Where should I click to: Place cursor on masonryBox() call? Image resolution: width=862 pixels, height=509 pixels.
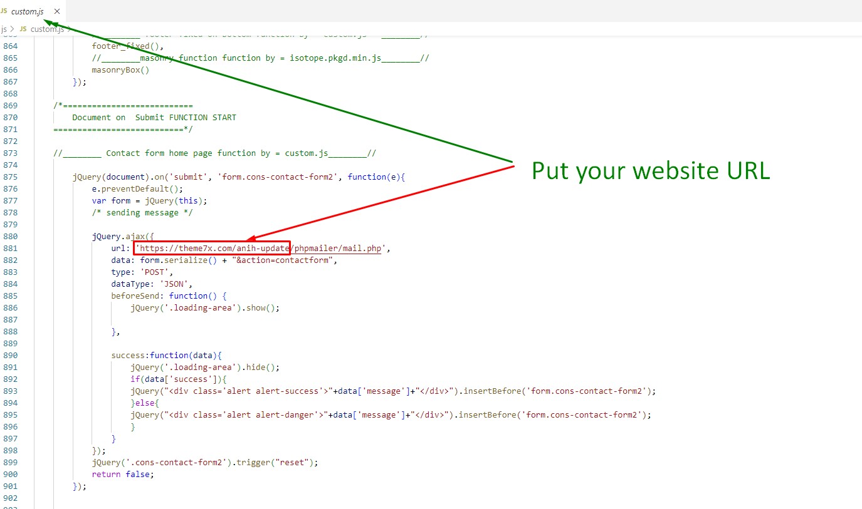[120, 70]
